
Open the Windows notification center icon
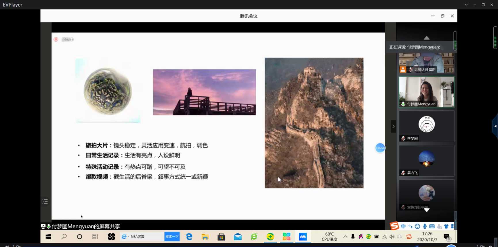point(447,237)
